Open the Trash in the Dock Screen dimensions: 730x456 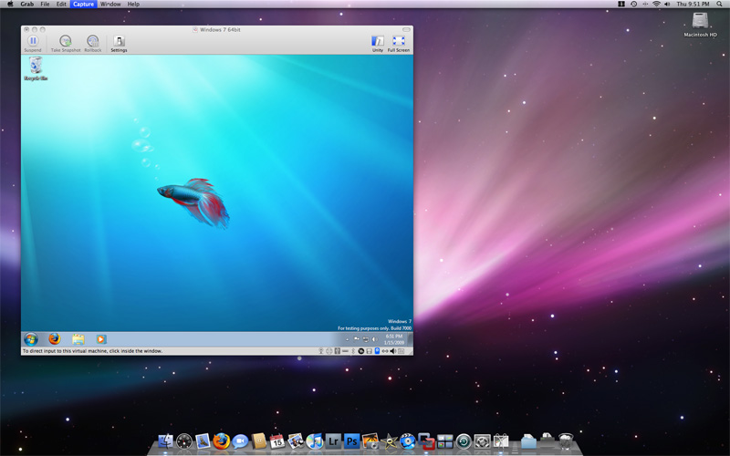tap(566, 441)
